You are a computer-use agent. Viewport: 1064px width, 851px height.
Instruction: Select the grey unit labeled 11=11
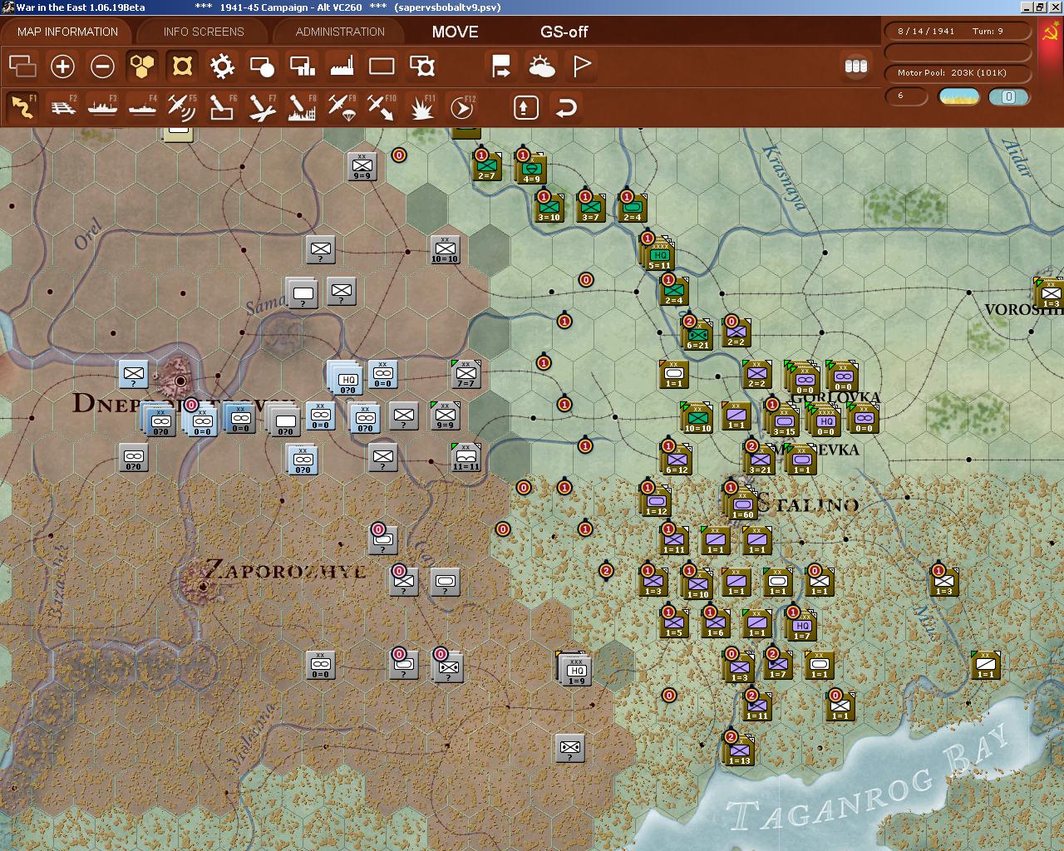coord(466,457)
